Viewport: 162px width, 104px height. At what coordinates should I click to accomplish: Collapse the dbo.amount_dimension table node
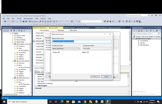[x=13, y=61]
